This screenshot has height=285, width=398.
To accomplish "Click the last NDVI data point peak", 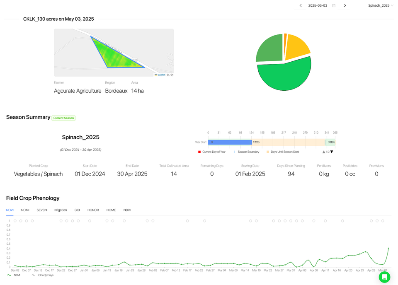I will click(388, 248).
